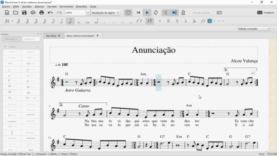
Task: Open a score file from folder
Action: coord(16,13)
